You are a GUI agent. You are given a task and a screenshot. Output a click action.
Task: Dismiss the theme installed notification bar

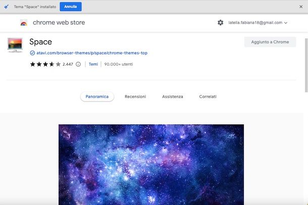(301, 7)
